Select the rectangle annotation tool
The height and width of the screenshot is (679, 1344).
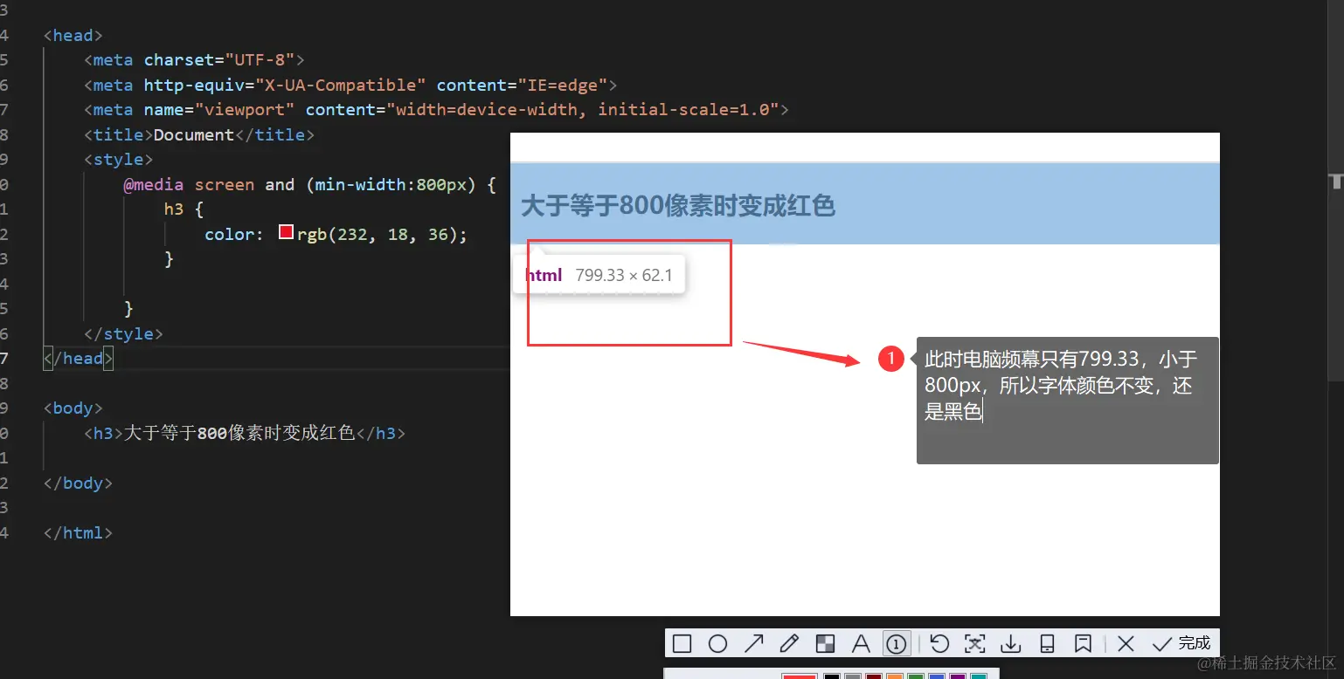pyautogui.click(x=682, y=644)
